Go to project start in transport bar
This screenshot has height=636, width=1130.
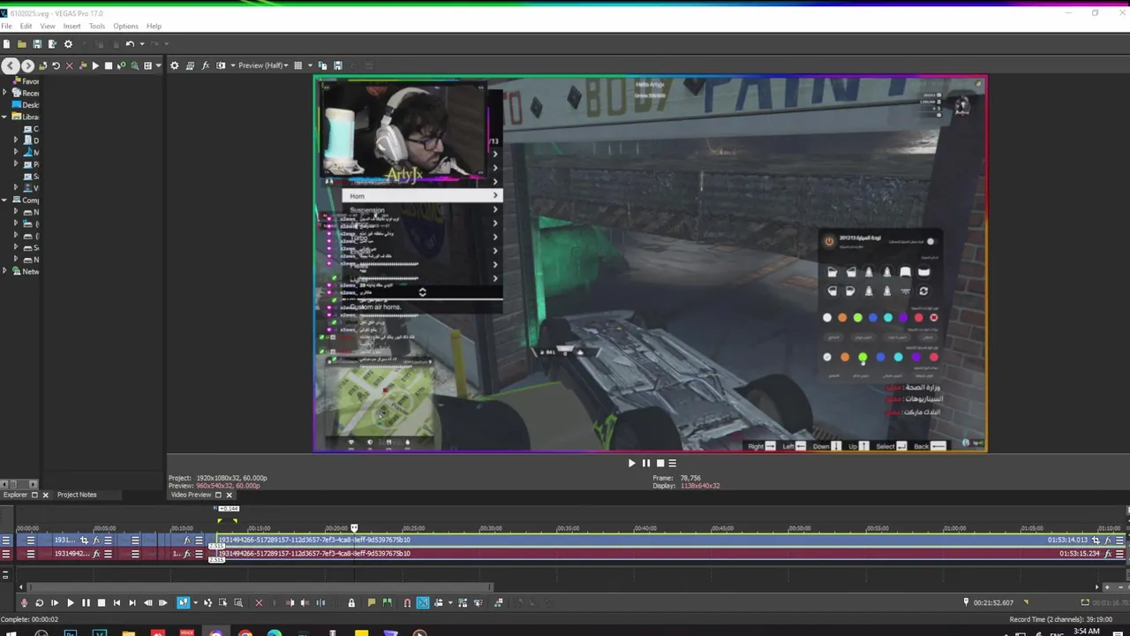[117, 602]
